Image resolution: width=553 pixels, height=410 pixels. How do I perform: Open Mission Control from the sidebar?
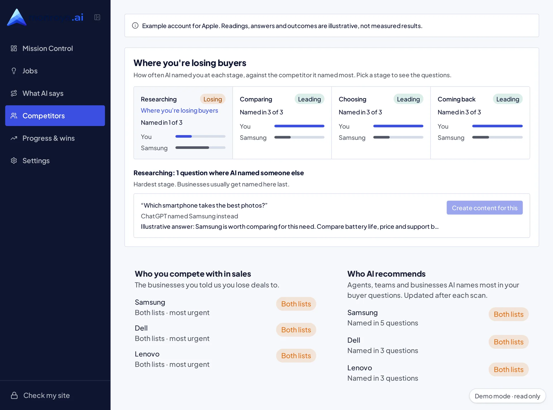[x=55, y=48]
